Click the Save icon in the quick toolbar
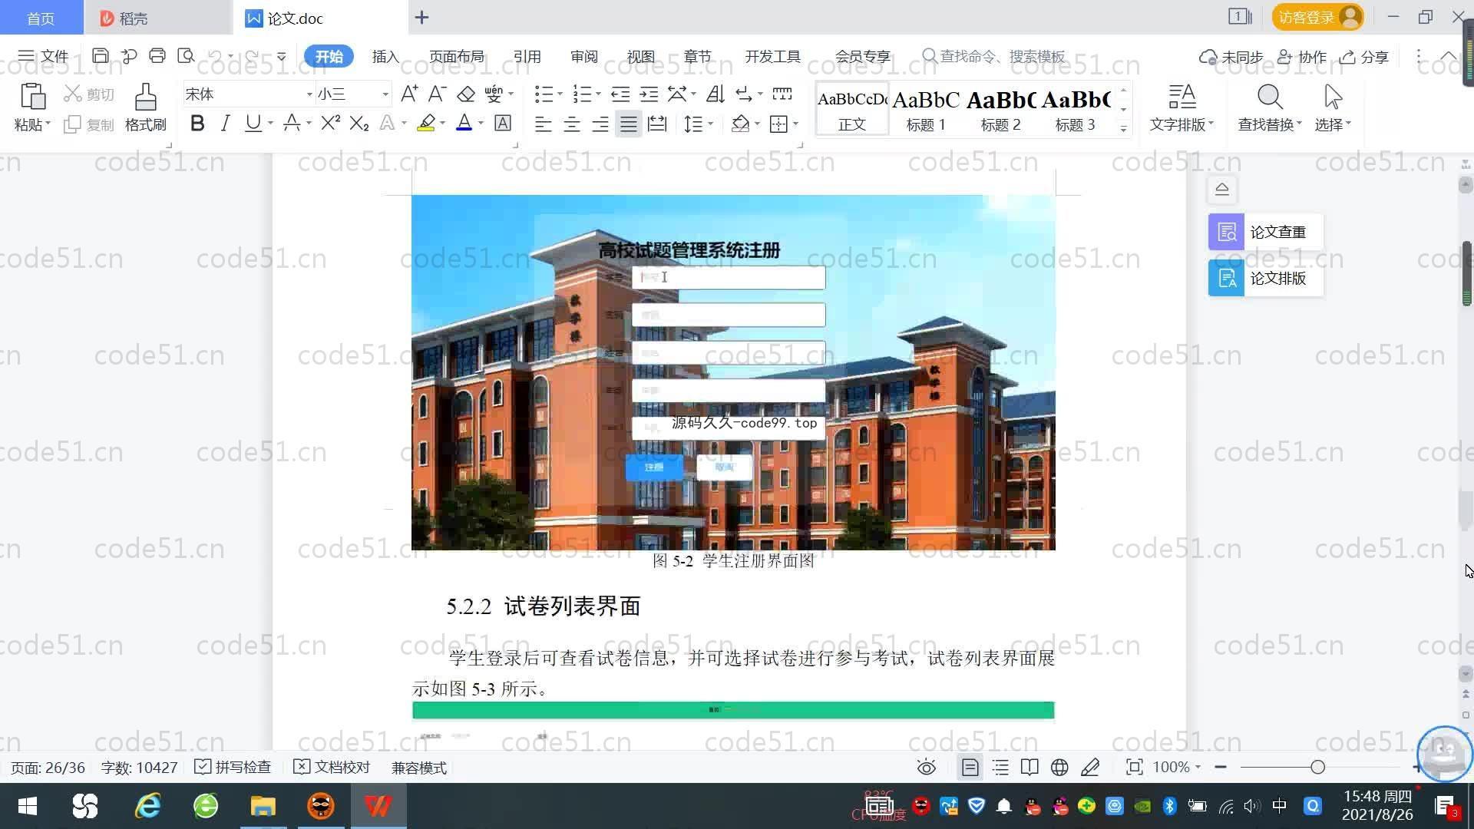 point(100,56)
